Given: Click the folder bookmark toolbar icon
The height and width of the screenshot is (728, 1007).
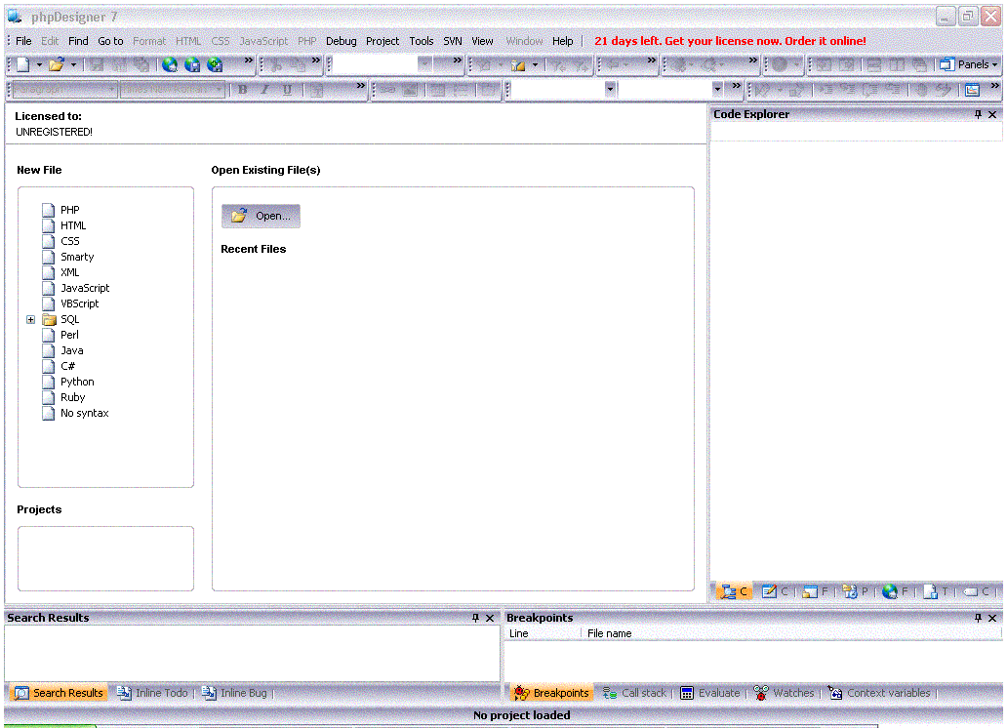Looking at the screenshot, I should (518, 65).
